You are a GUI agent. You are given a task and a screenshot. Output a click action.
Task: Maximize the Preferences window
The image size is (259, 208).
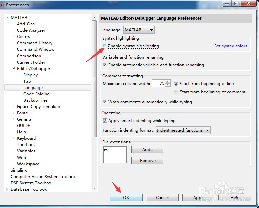[x=236, y=3]
